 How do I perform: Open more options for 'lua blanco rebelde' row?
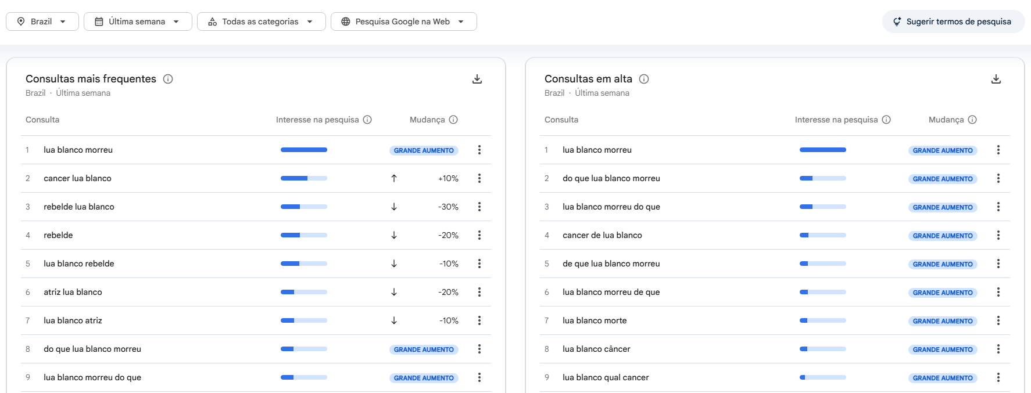tap(479, 264)
